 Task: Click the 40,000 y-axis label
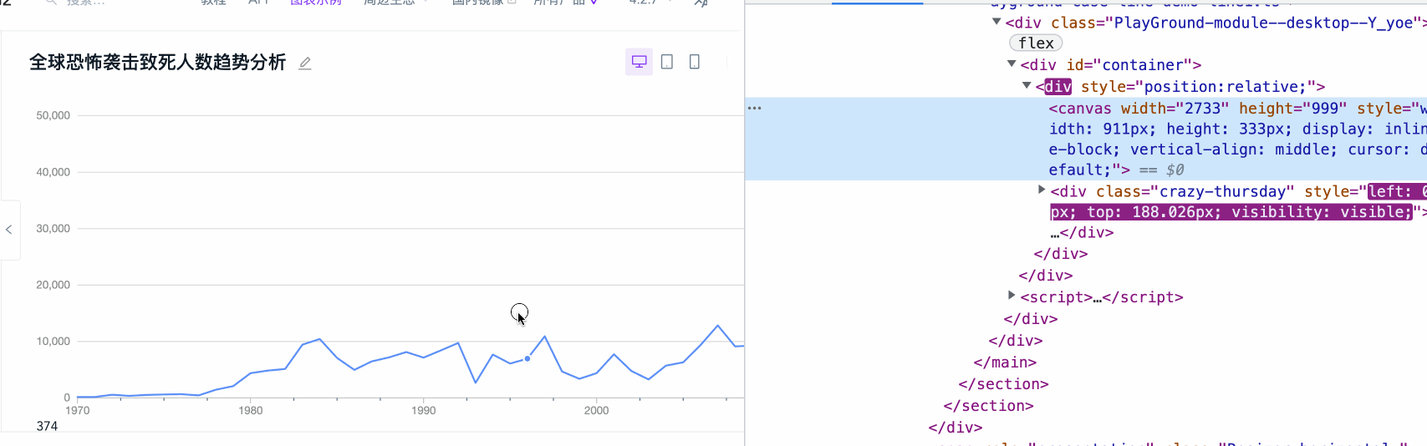[53, 172]
